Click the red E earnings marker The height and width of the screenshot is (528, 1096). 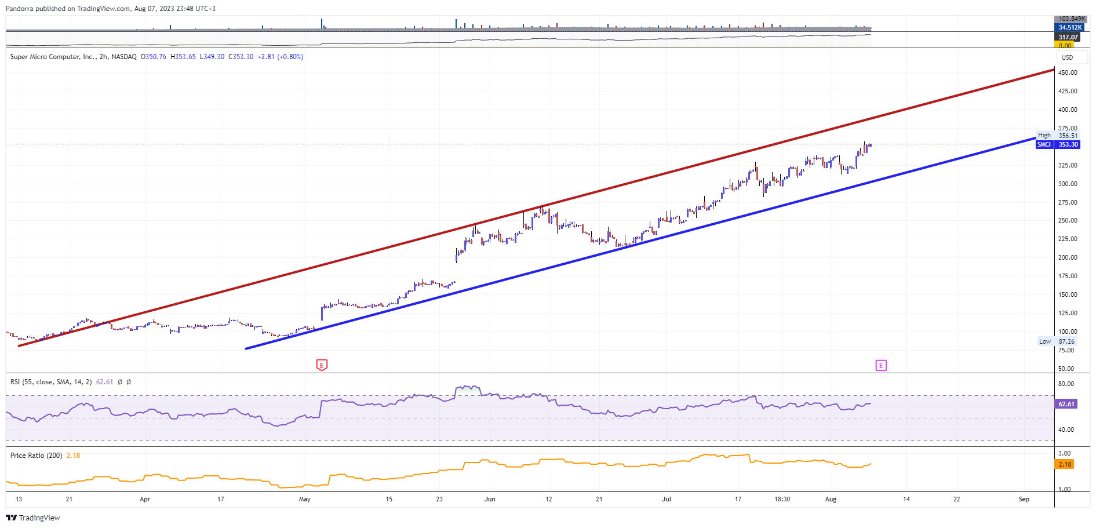pyautogui.click(x=322, y=365)
